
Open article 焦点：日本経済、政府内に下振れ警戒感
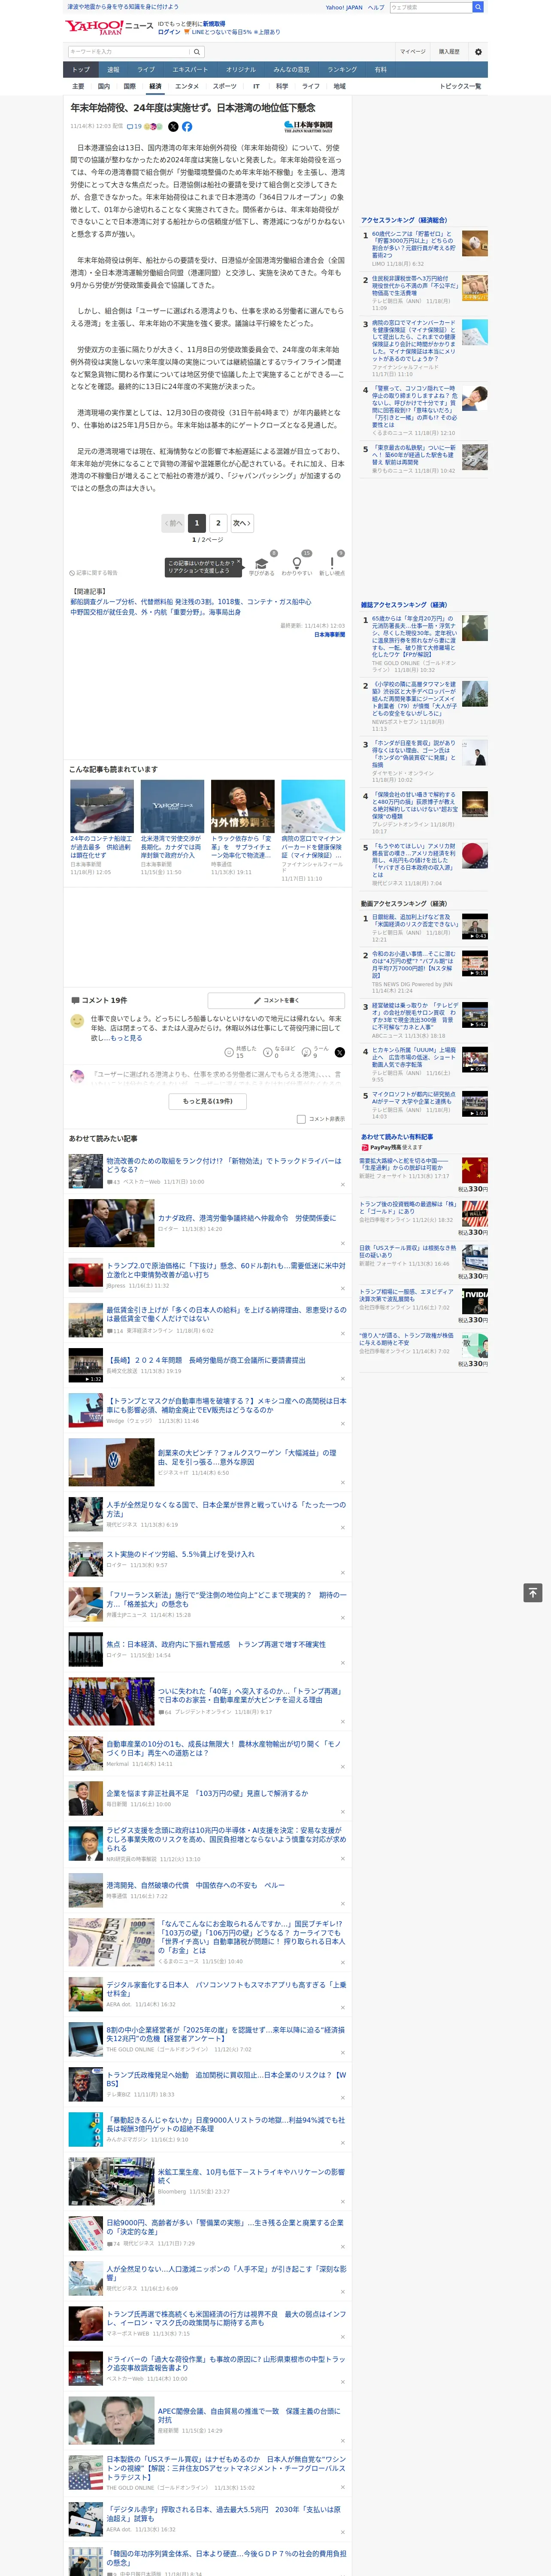point(216,1644)
